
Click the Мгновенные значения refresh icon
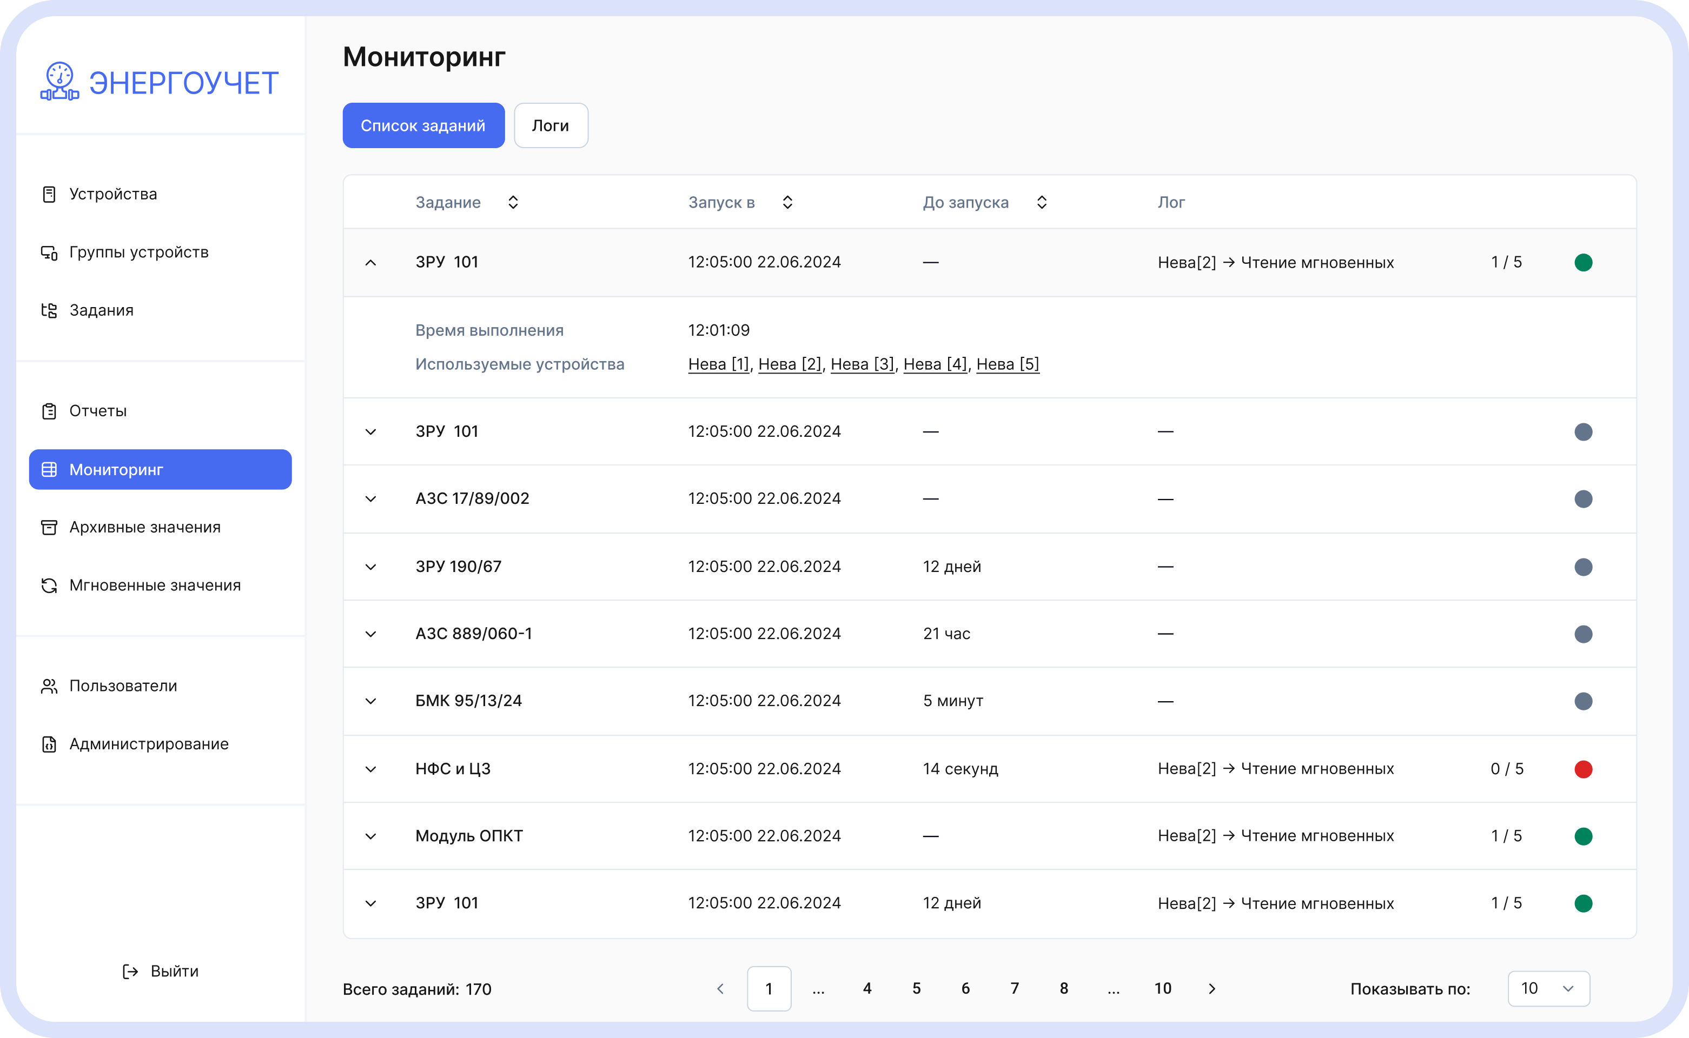[x=49, y=585]
